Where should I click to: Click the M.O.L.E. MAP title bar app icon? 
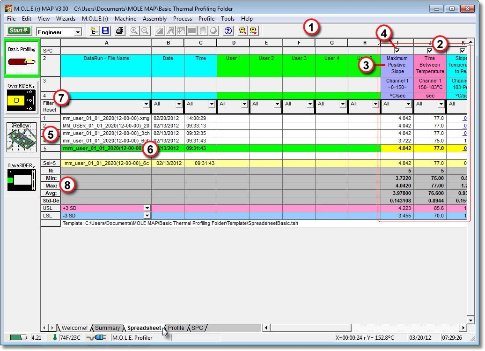coord(8,8)
